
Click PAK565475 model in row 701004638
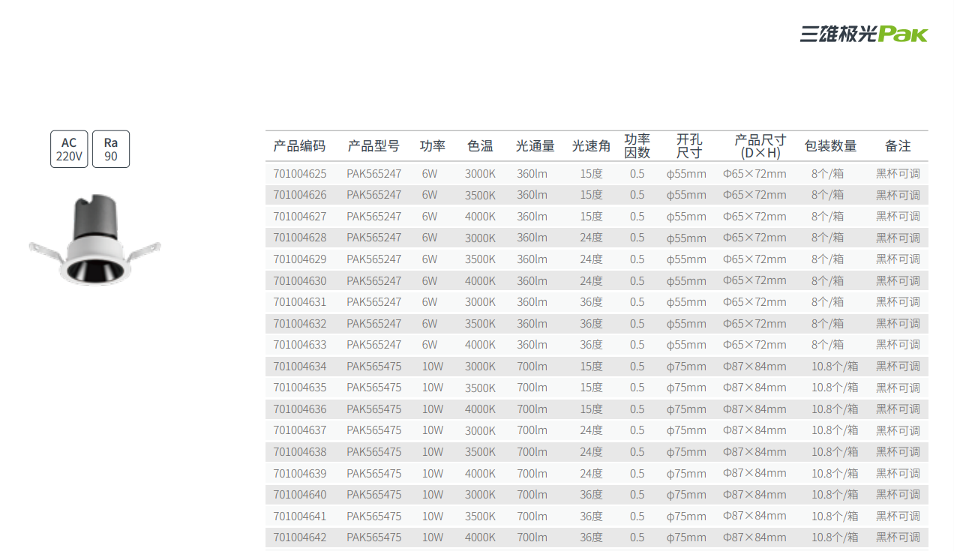pyautogui.click(x=373, y=452)
